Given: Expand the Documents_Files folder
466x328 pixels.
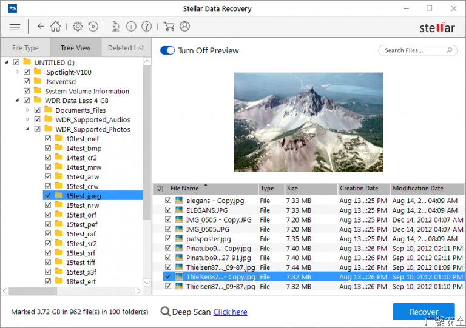Looking at the screenshot, I should click(28, 110).
